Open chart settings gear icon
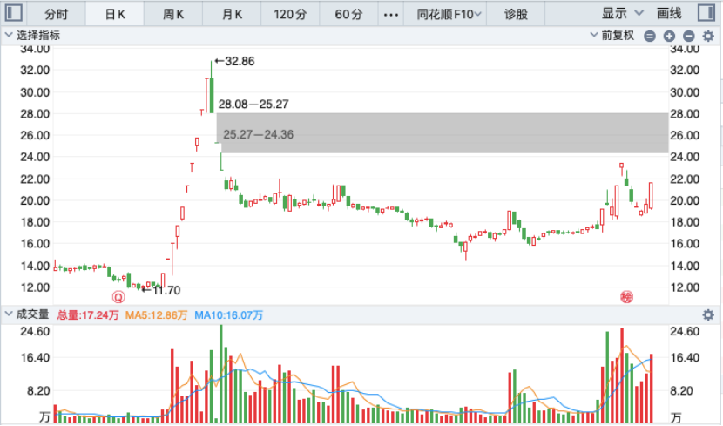The image size is (723, 426). (x=708, y=36)
